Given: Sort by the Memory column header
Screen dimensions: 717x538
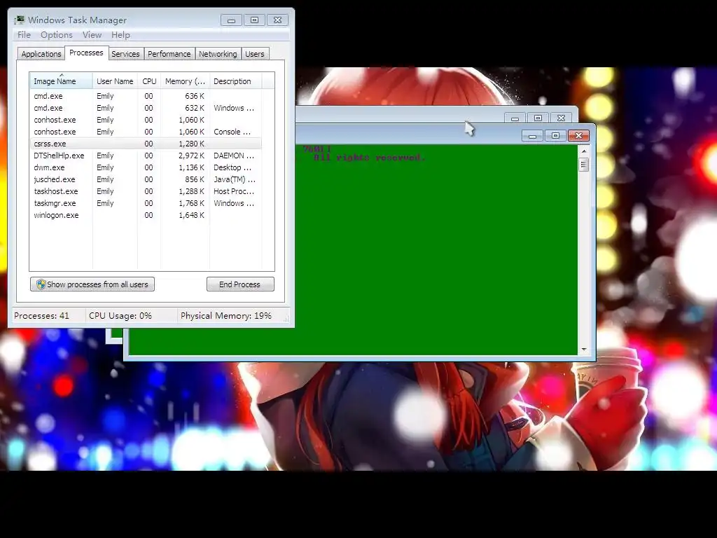Looking at the screenshot, I should (185, 81).
